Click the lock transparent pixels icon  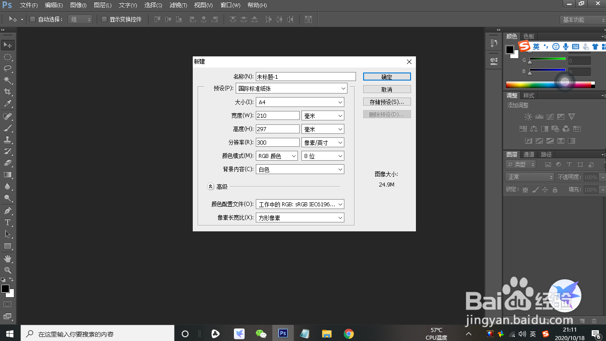pos(525,190)
